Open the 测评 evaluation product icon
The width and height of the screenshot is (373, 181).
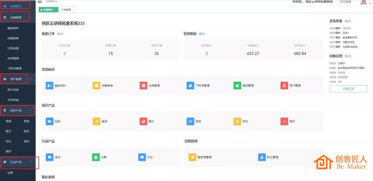(x=284, y=121)
